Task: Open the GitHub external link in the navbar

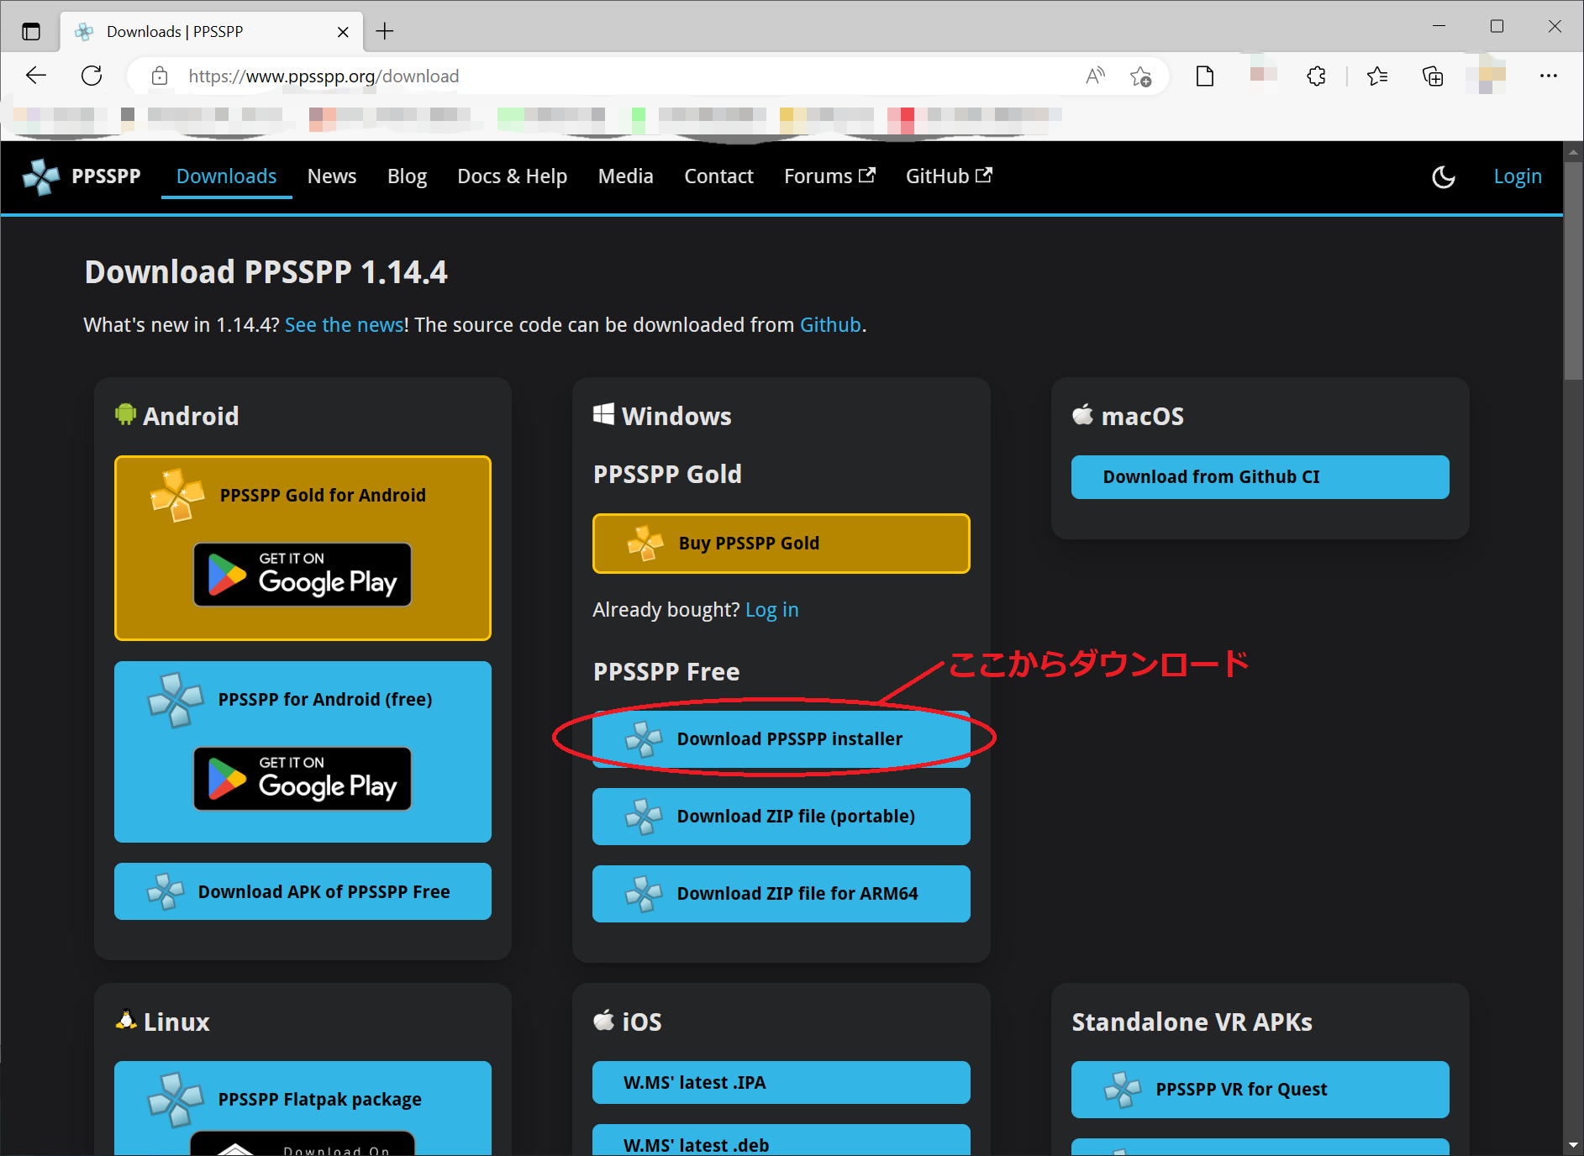Action: click(949, 176)
